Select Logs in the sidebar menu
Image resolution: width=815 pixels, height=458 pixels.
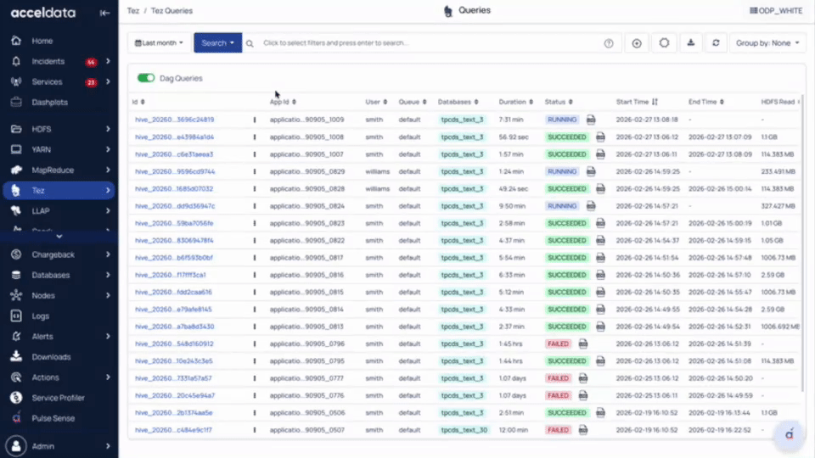point(41,316)
